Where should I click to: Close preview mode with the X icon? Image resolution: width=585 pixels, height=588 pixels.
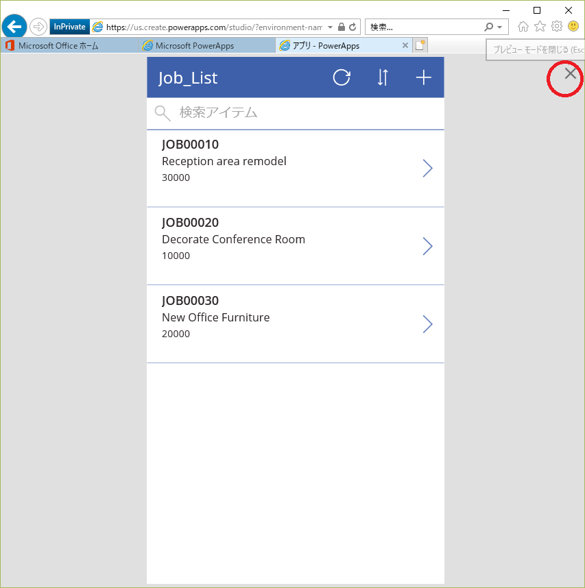click(x=570, y=74)
